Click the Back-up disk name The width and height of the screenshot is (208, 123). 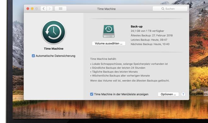click(x=136, y=26)
